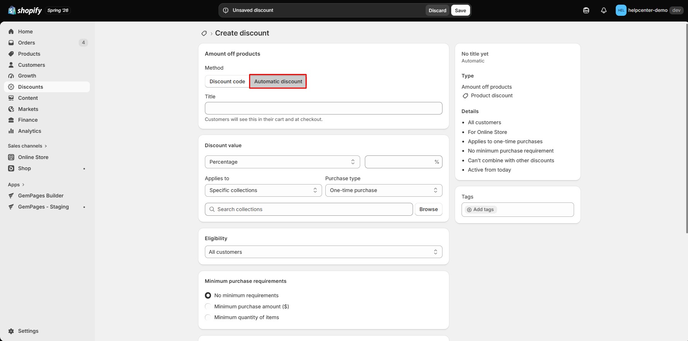Screen dimensions: 688x341
Task: Click the discount Title input field
Action: (324, 108)
